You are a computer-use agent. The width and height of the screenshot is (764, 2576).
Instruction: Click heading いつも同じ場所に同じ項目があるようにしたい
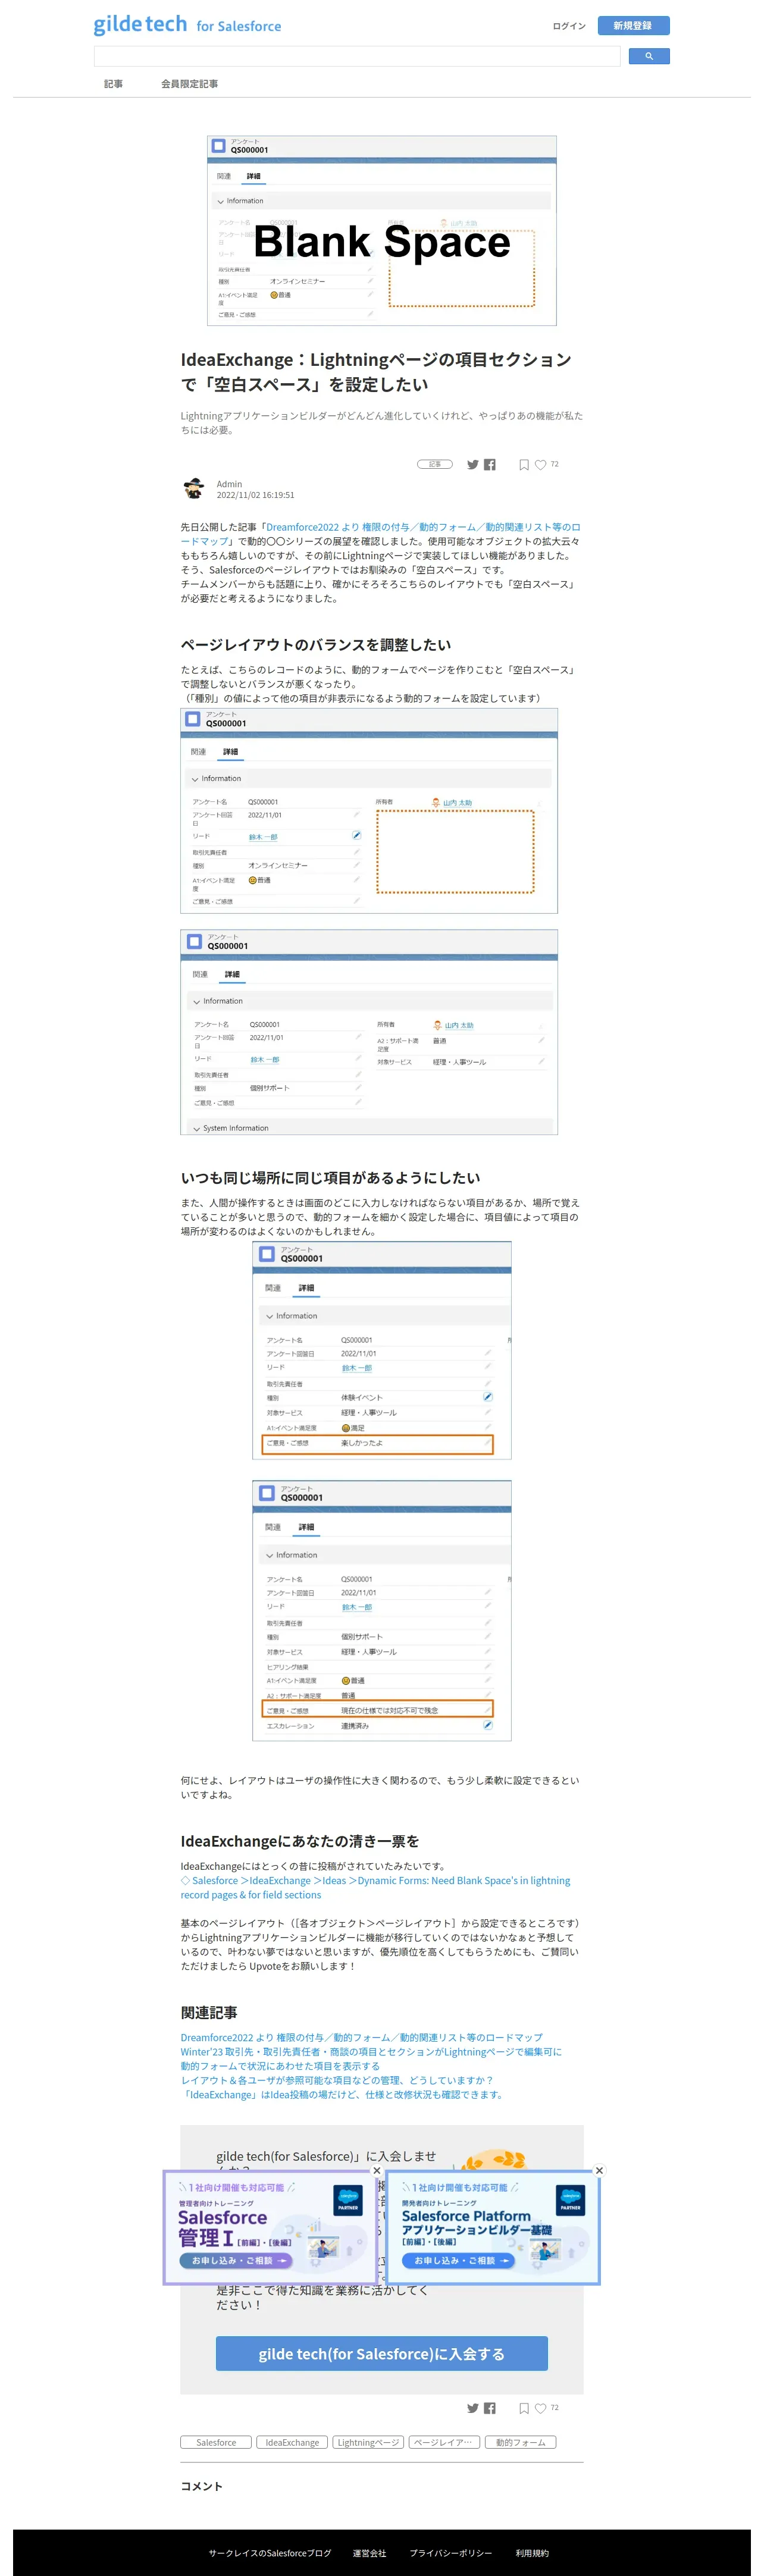click(x=330, y=1178)
